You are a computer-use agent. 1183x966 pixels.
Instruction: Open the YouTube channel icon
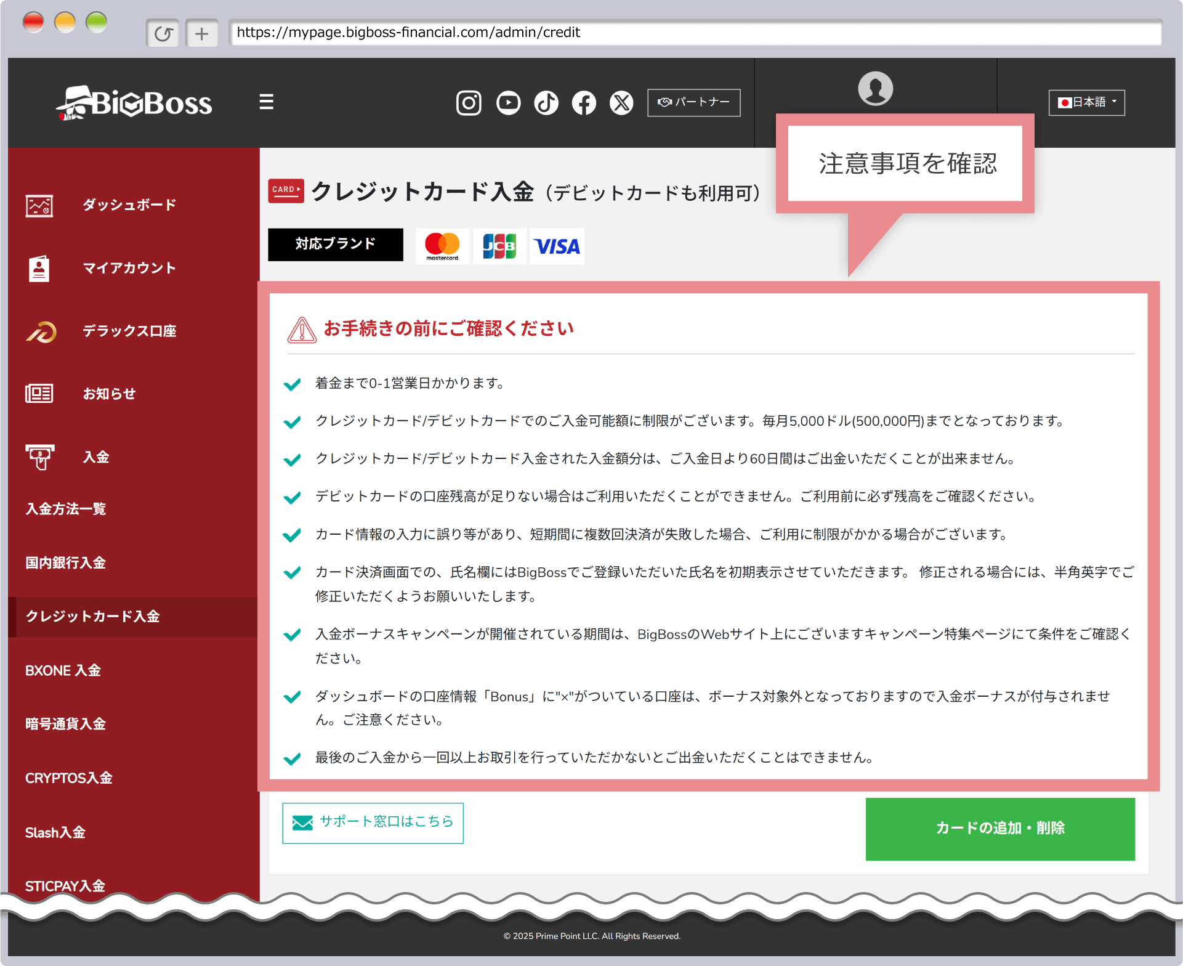pyautogui.click(x=508, y=103)
